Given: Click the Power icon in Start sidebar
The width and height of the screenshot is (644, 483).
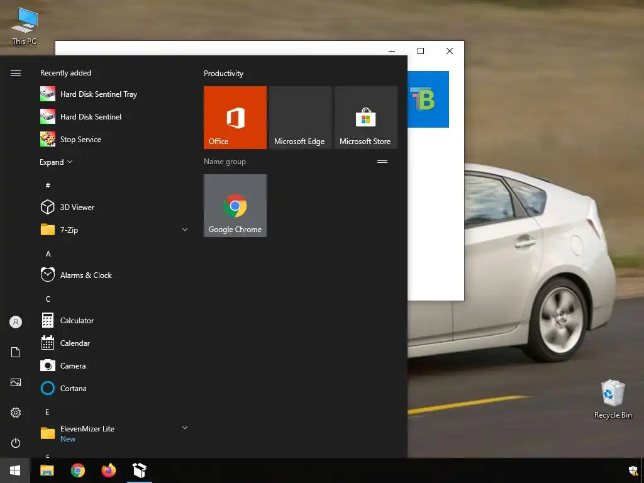Looking at the screenshot, I should point(16,443).
